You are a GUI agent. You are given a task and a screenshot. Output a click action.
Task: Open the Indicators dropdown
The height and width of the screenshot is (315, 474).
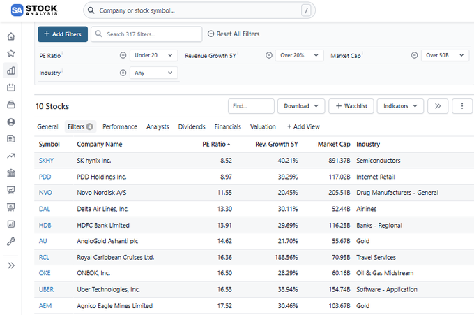[x=400, y=106]
